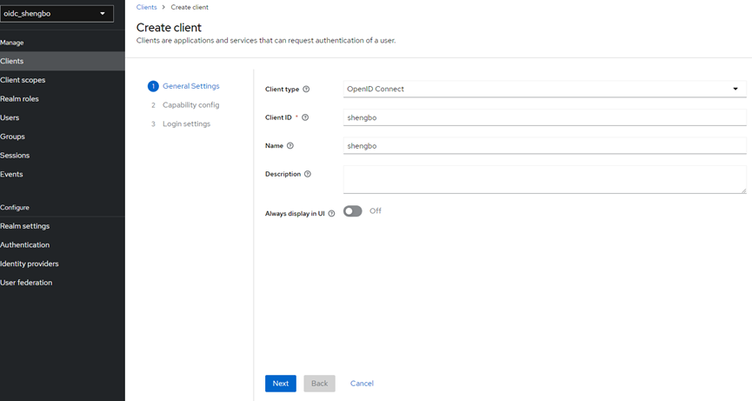Go to Realm roles section

pos(20,99)
